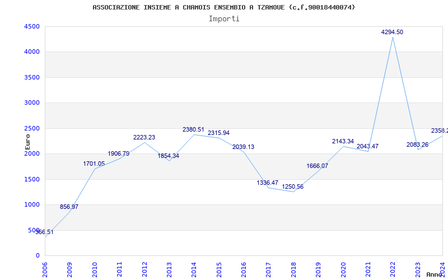
Task: Click the 2018 x-axis year label
Action: 293,268
